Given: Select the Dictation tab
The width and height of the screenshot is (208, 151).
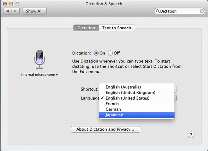Looking at the screenshot, I should click(86, 28).
